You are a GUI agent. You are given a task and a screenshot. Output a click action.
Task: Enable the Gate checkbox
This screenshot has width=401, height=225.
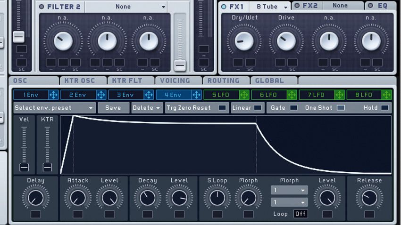tap(293, 108)
